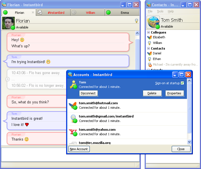This screenshot has width=201, height=169.
Task: Select Elizabeth in the contact list
Action: (159, 37)
